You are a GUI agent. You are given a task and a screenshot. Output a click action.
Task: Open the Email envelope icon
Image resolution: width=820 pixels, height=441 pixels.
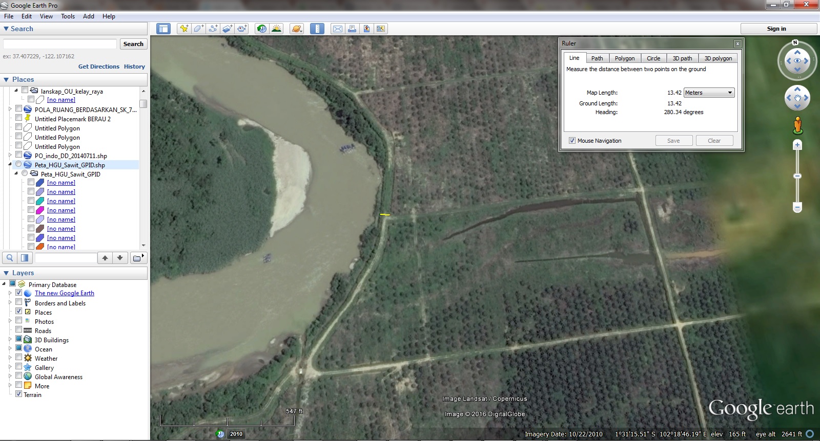click(x=338, y=29)
